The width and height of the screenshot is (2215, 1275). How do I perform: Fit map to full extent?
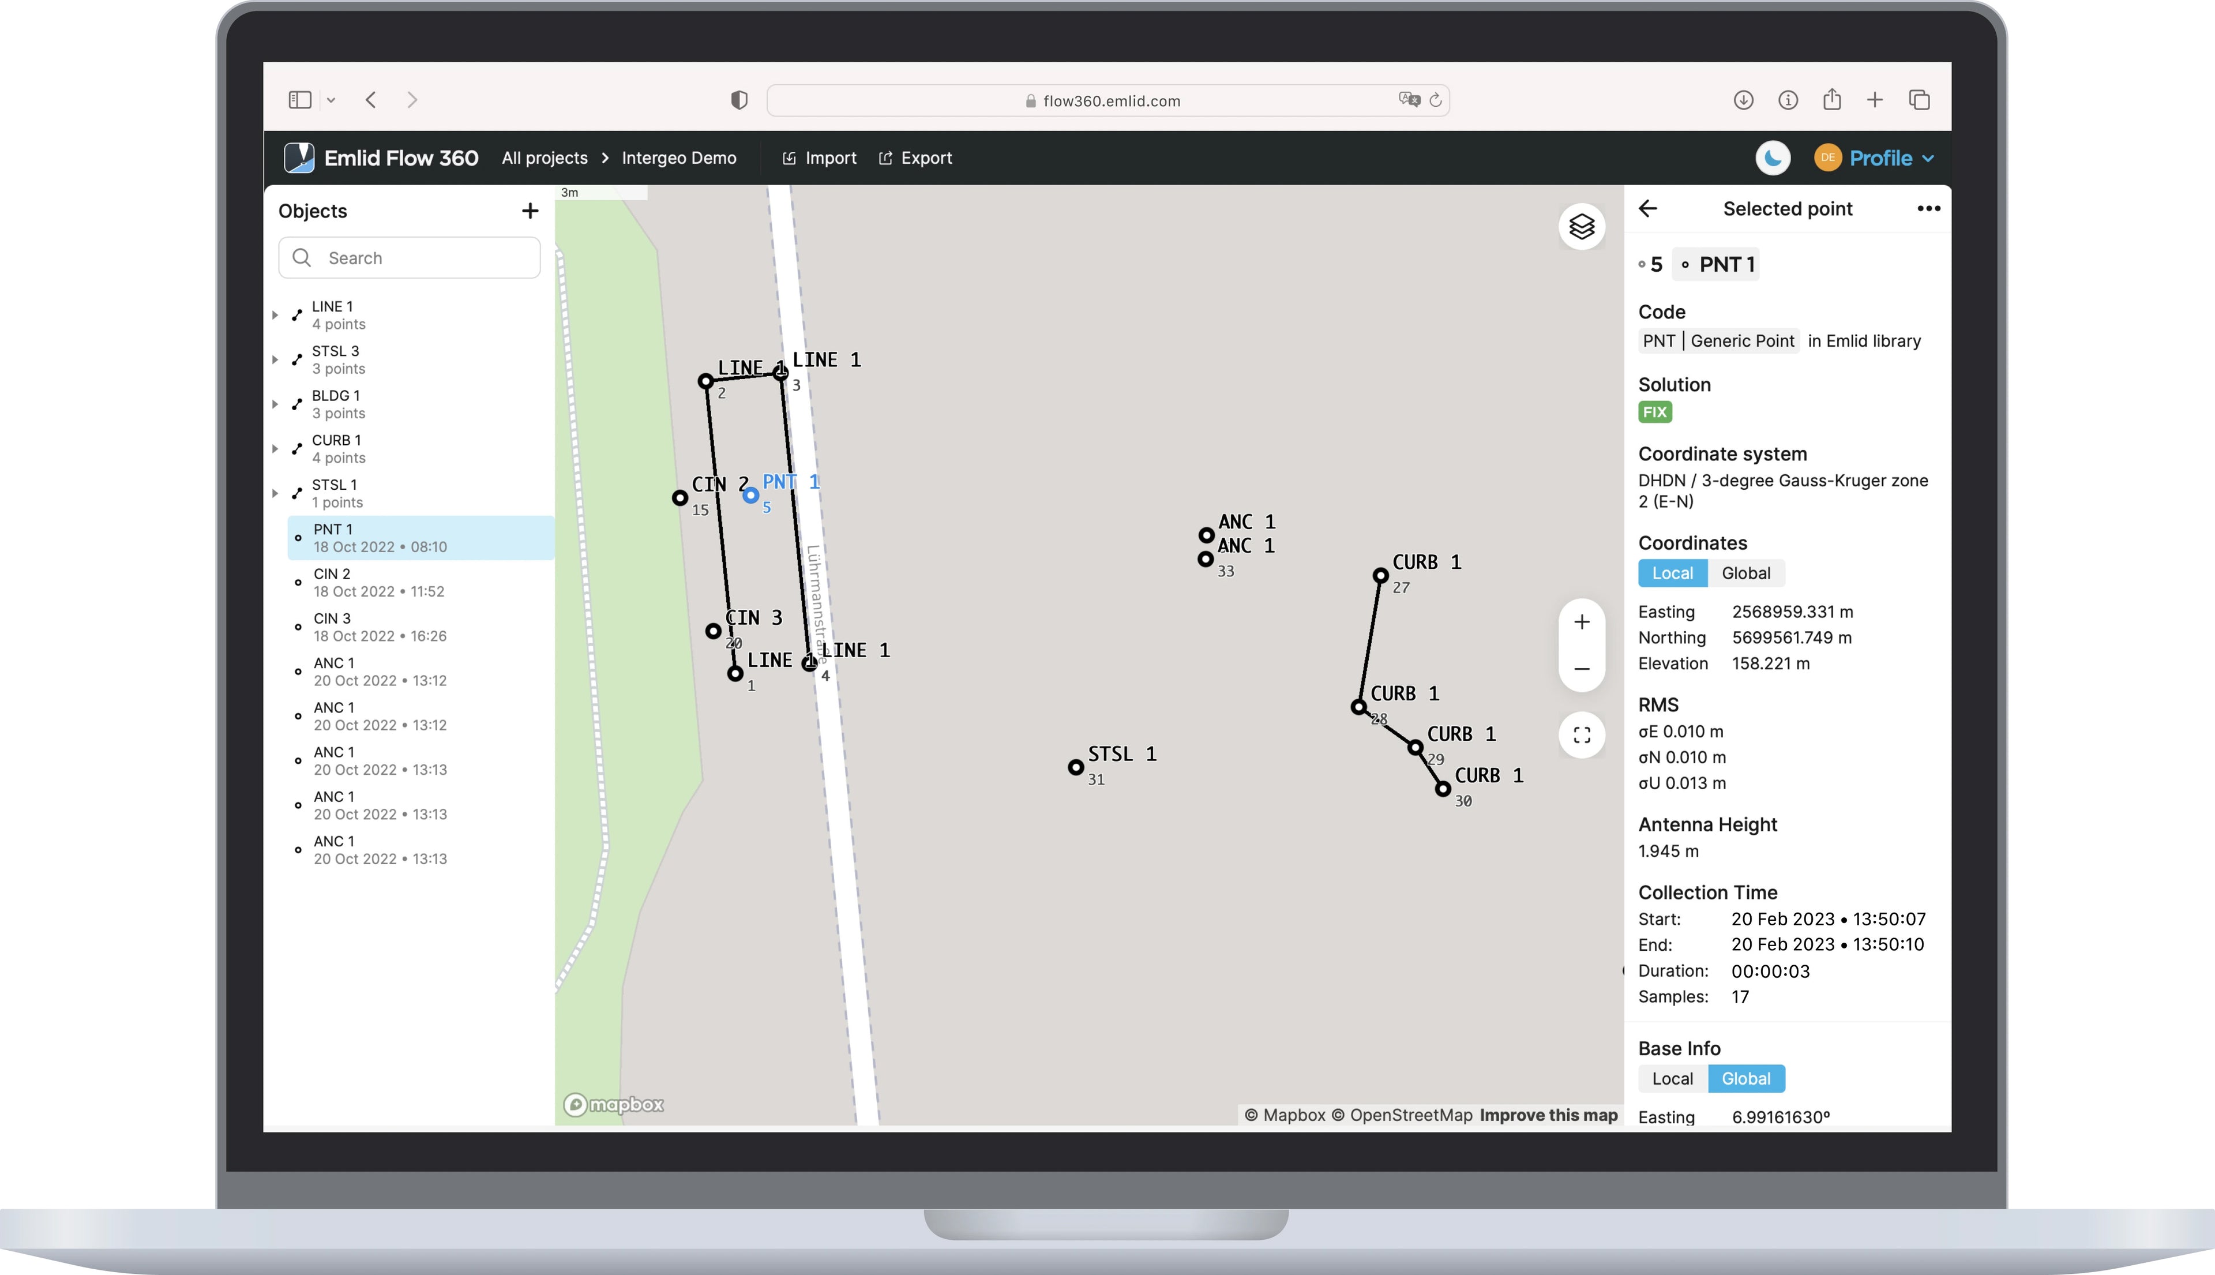1581,734
